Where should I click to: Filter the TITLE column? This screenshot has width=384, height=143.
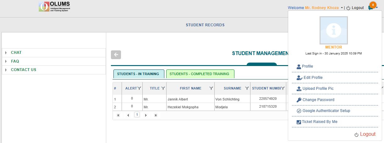pos(163,88)
